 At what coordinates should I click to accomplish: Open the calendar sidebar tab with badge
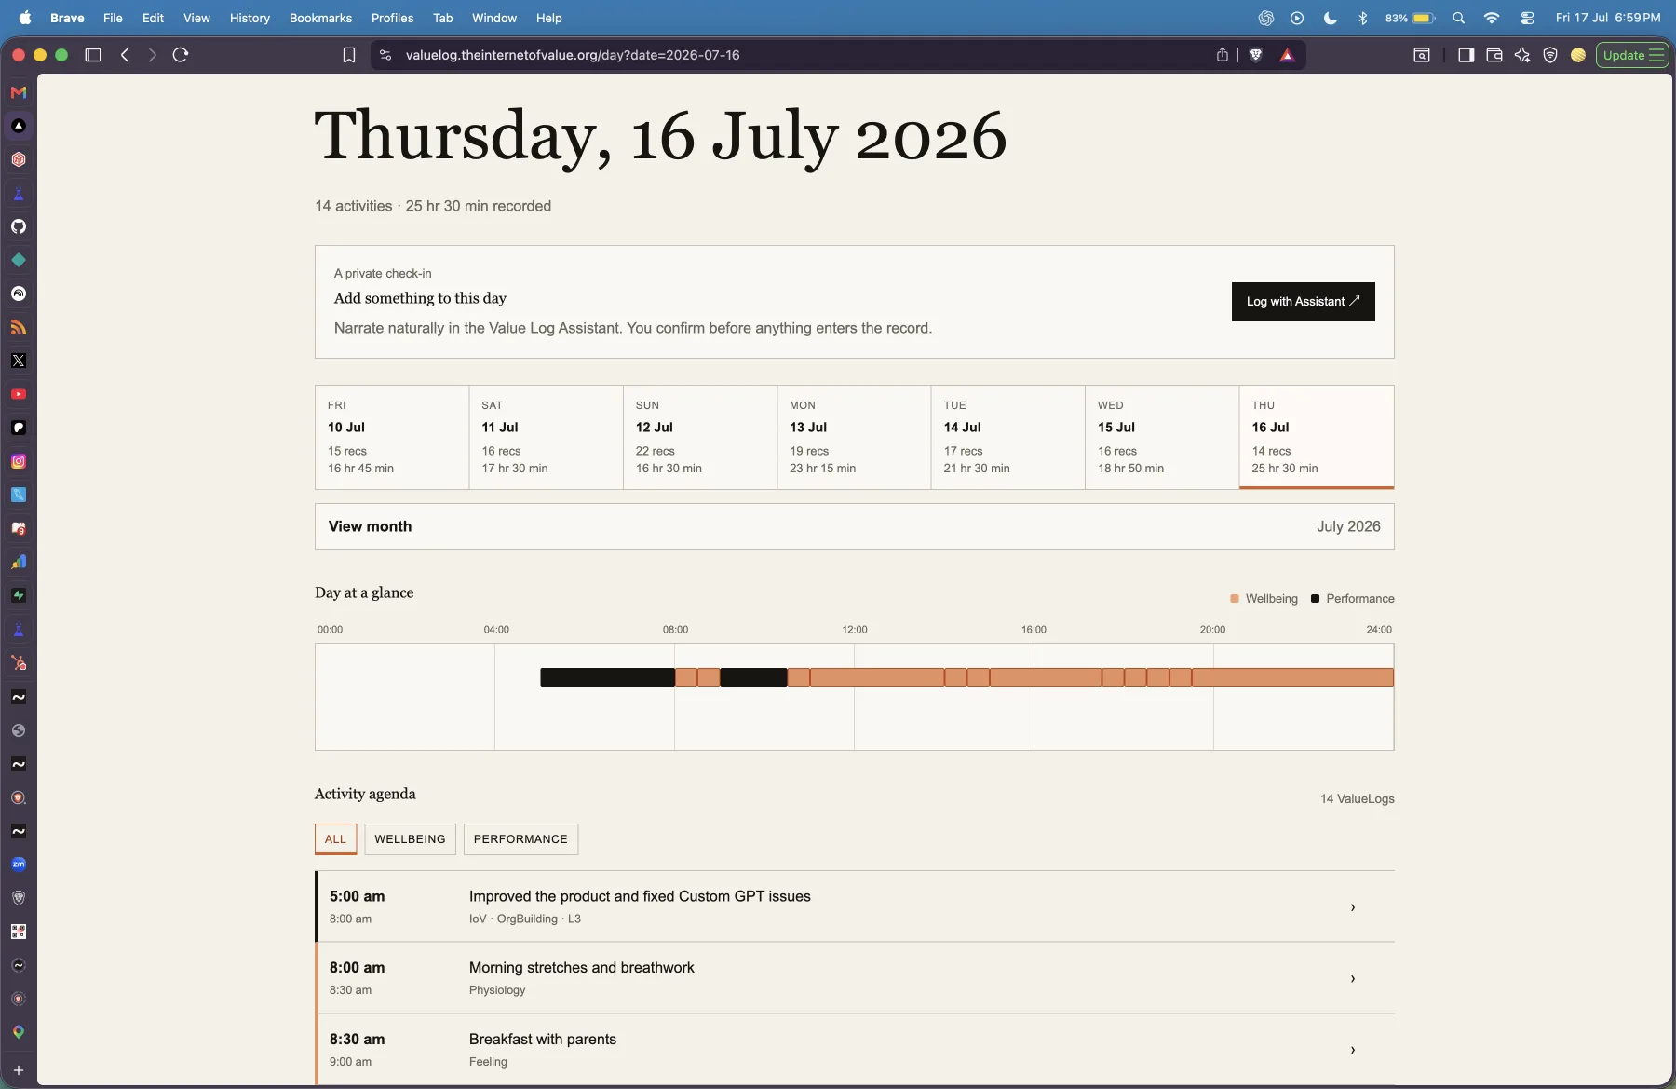(19, 528)
